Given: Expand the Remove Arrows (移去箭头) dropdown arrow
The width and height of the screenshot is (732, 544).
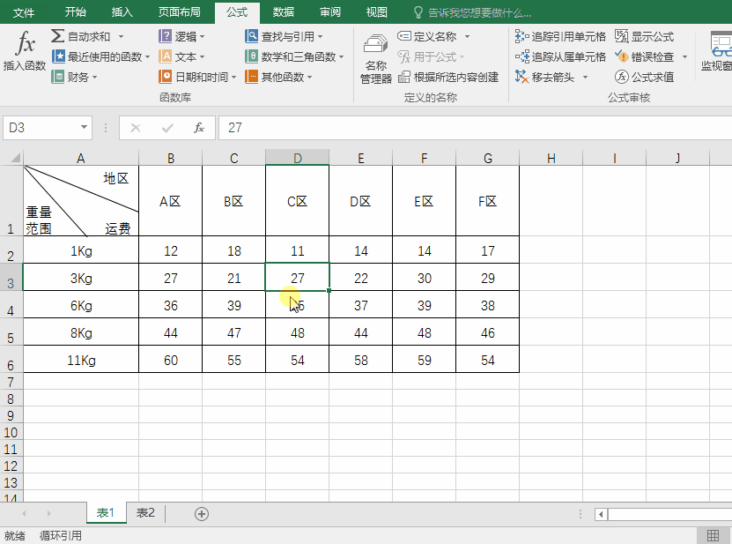Looking at the screenshot, I should (x=586, y=77).
